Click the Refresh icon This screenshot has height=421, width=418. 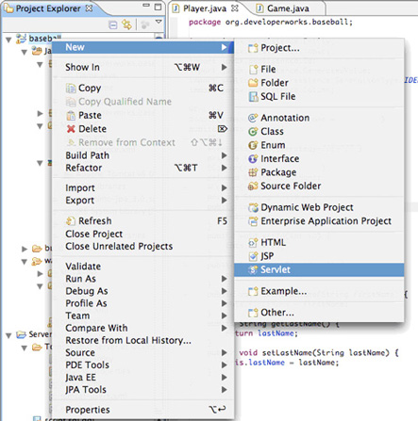click(x=71, y=221)
